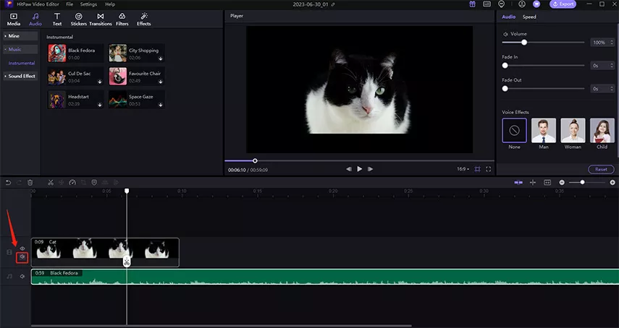The height and width of the screenshot is (328, 619).
Task: Click the undo arrow in timeline toolbar
Action: point(8,182)
